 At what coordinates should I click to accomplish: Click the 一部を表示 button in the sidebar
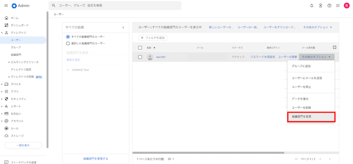23,145
